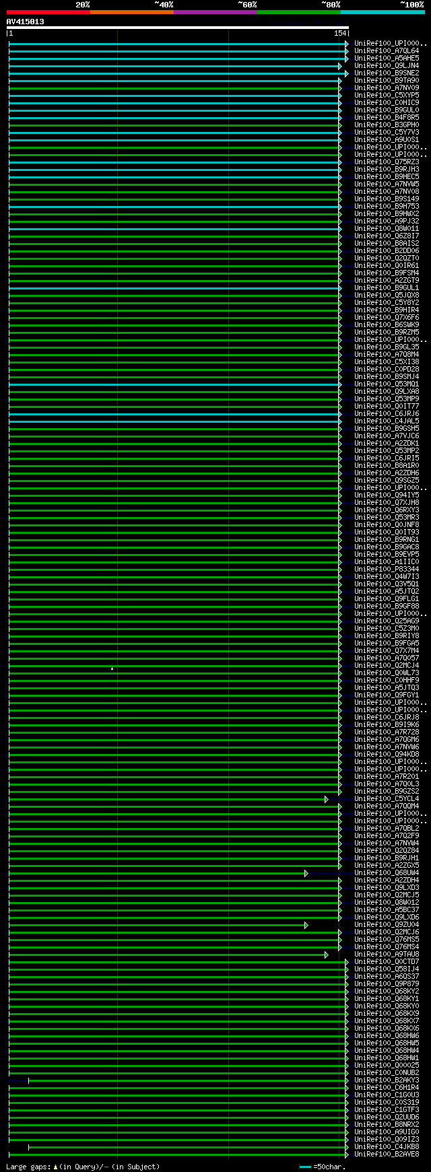The image size is (431, 1172).
Task: Select the UniRef100_Q94KD8 label
Action: pyautogui.click(x=387, y=755)
